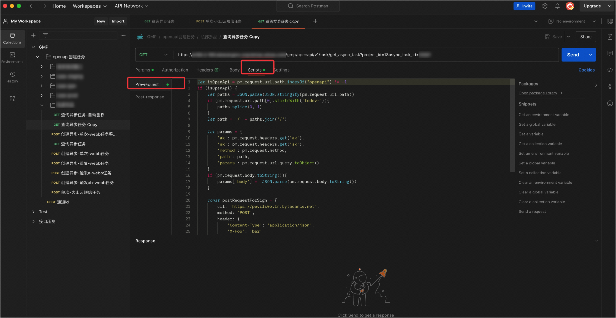Viewport: 616px width, 318px height.
Task: Expand the Test collection
Action: click(x=33, y=212)
